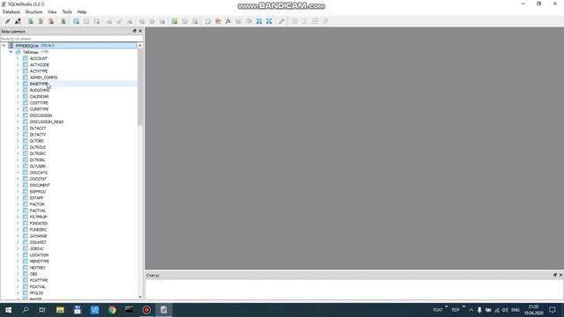
Task: Open the Structure menu
Action: (33, 11)
